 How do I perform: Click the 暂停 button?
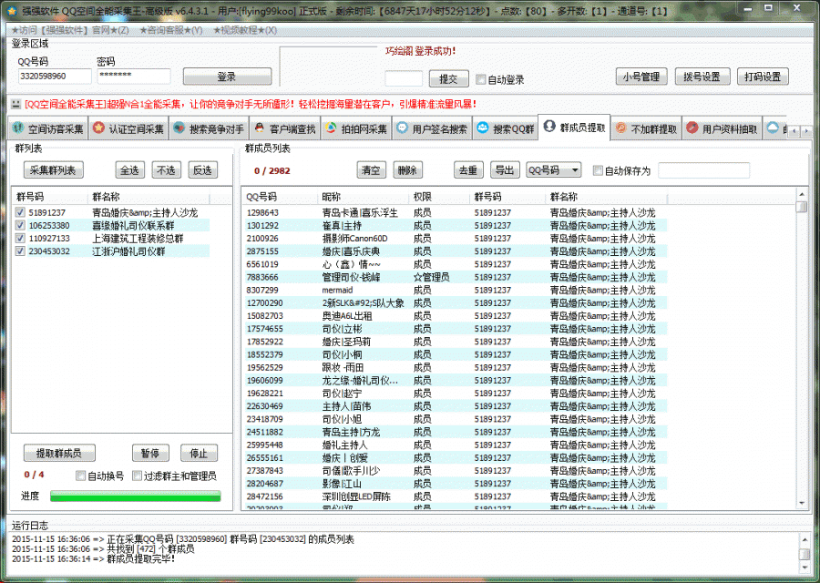[x=150, y=454]
